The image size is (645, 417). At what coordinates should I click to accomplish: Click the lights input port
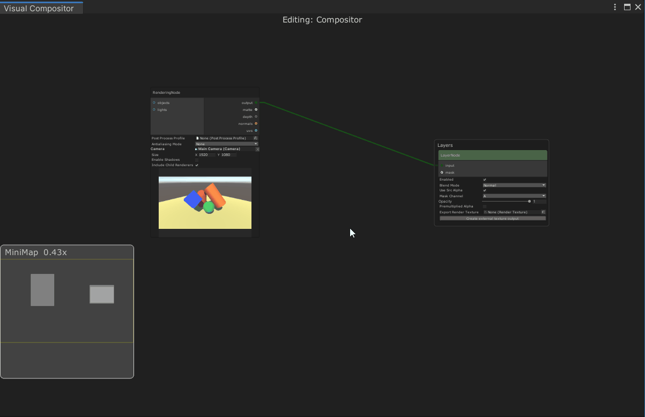coord(154,109)
